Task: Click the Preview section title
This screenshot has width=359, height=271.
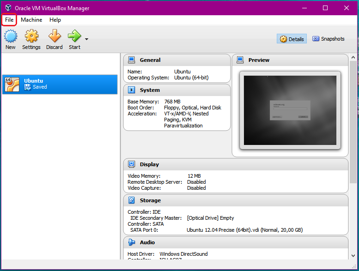Action: 259,60
